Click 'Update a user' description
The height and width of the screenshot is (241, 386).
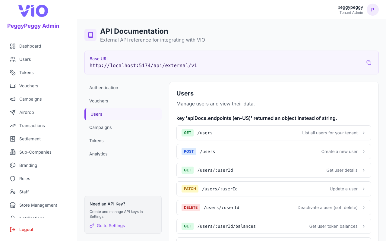click(x=343, y=189)
